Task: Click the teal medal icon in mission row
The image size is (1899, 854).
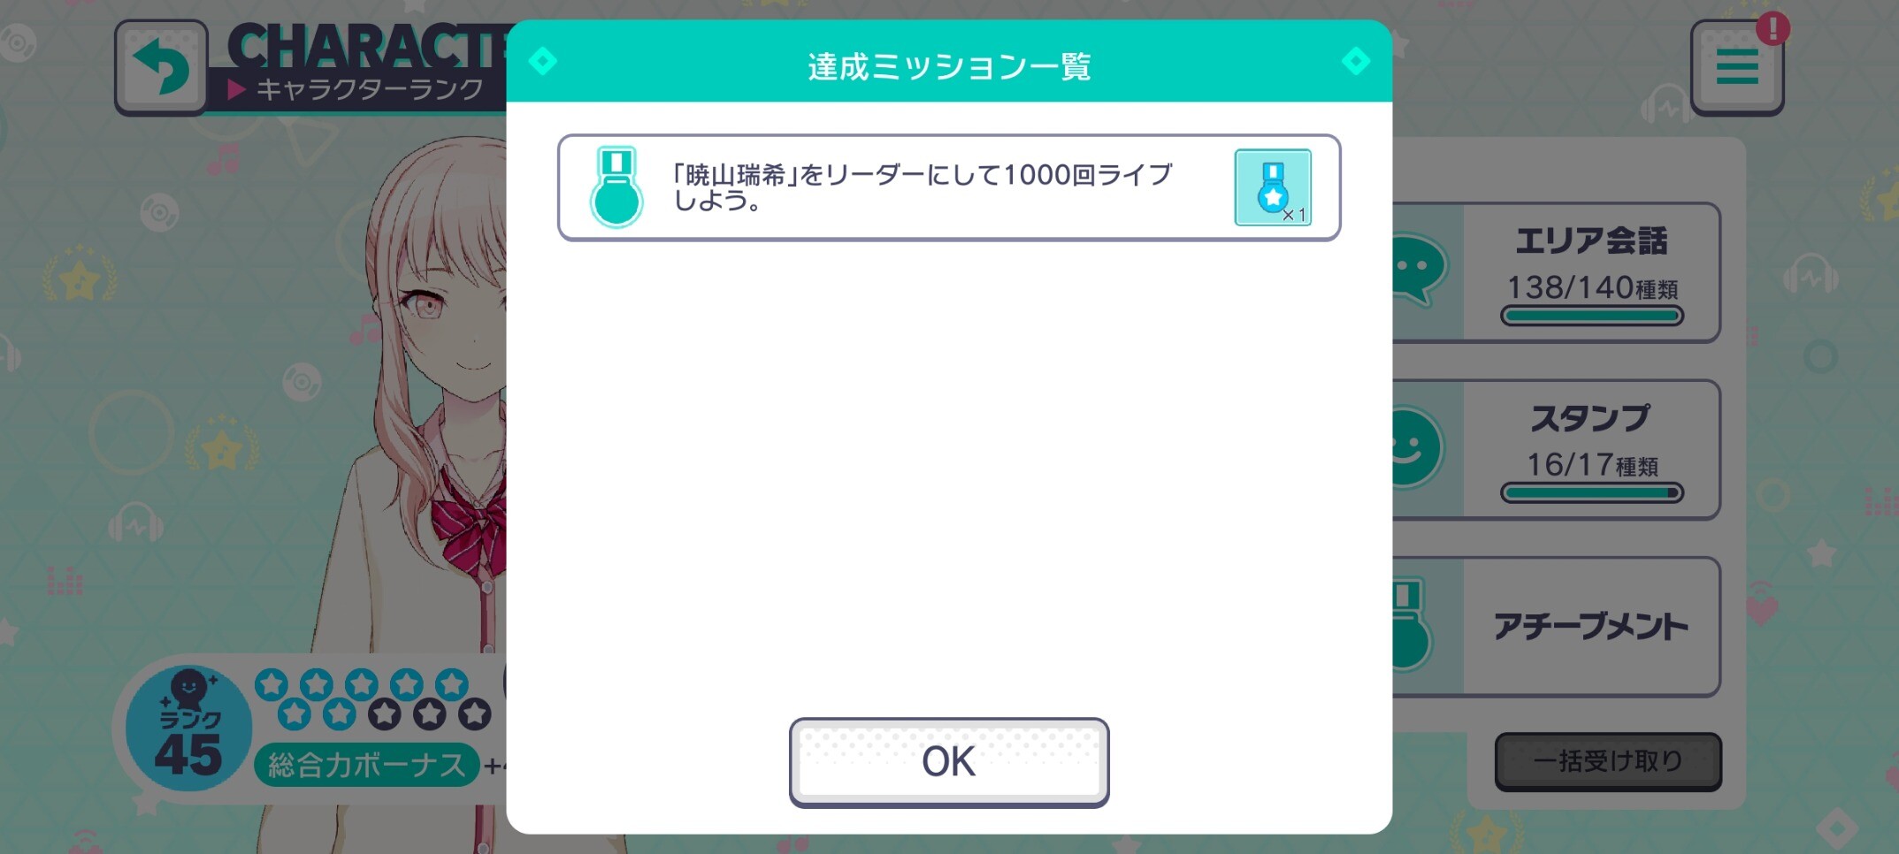Action: point(616,187)
